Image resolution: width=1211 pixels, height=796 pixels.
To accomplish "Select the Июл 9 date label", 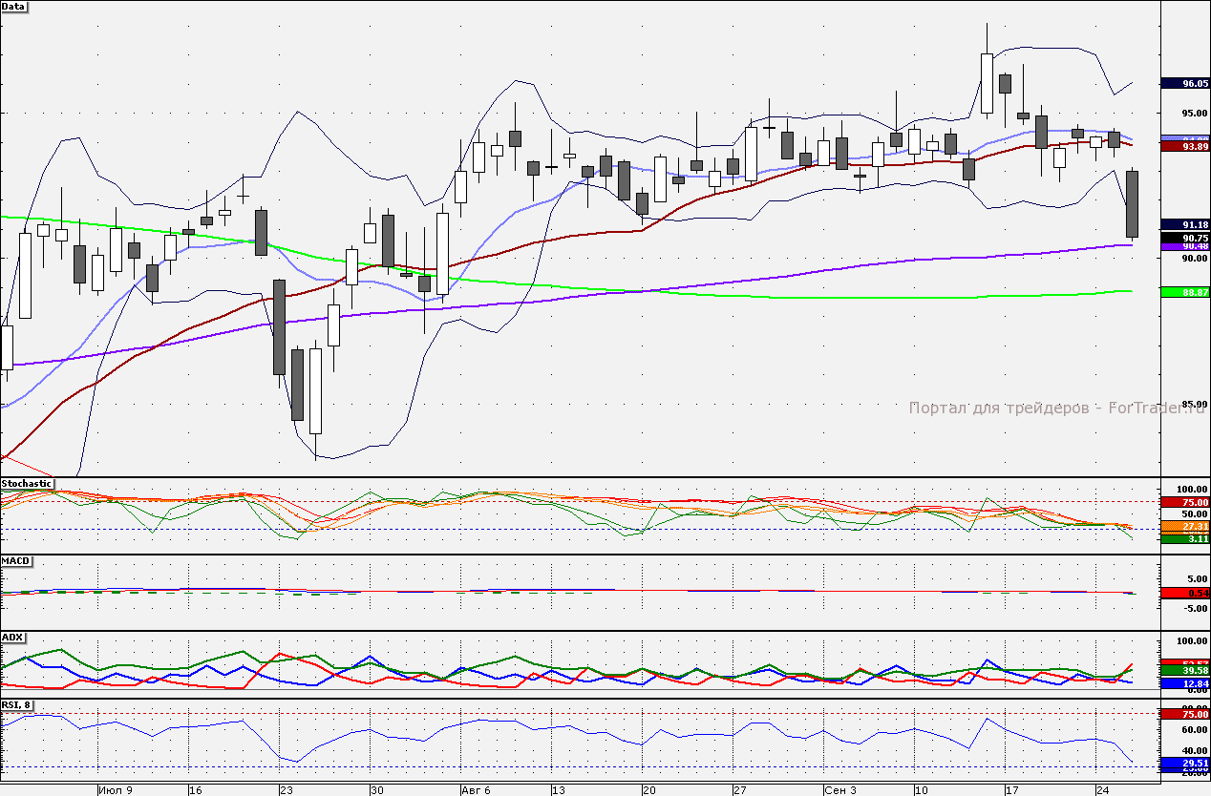I will pyautogui.click(x=116, y=790).
